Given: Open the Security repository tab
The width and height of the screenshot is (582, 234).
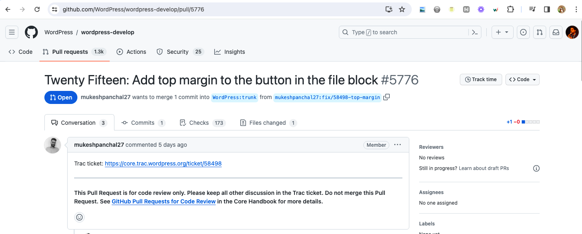Looking at the screenshot, I should [180, 52].
